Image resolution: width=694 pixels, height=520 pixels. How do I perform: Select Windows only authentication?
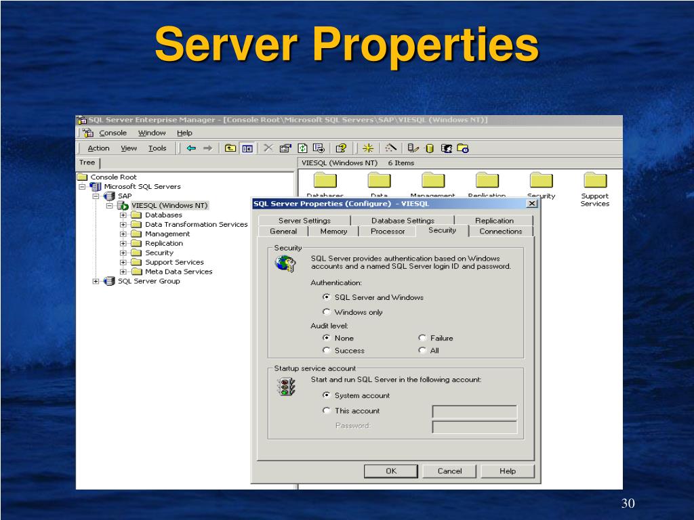coord(327,311)
